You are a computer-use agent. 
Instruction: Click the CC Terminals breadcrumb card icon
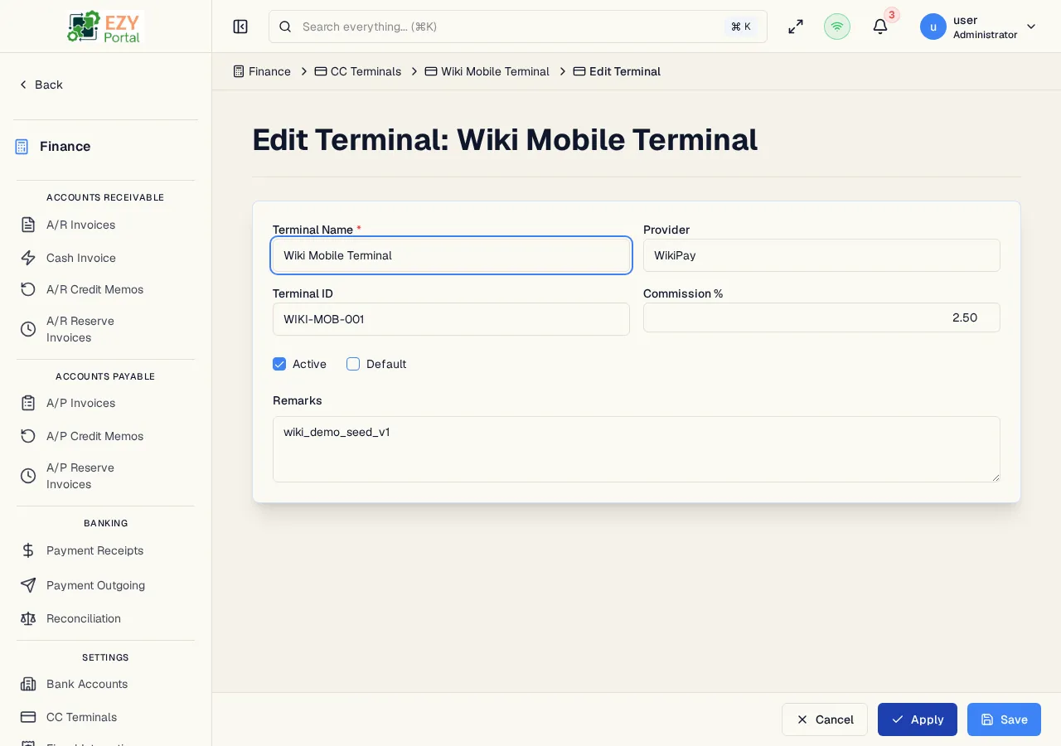[321, 71]
